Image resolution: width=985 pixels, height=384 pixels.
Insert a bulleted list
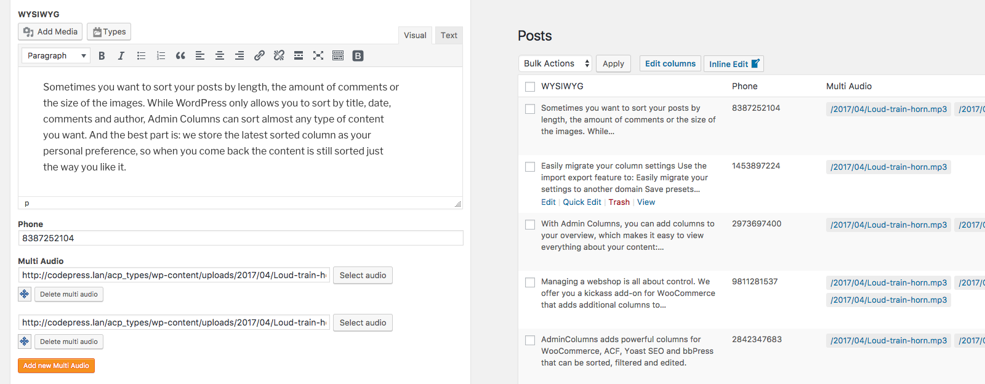(141, 56)
